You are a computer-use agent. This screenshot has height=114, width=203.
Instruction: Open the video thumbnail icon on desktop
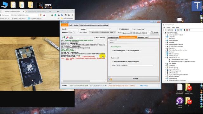point(39,5)
